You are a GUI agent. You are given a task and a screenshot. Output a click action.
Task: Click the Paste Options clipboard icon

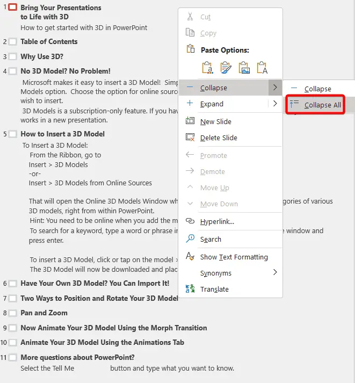[x=191, y=49]
